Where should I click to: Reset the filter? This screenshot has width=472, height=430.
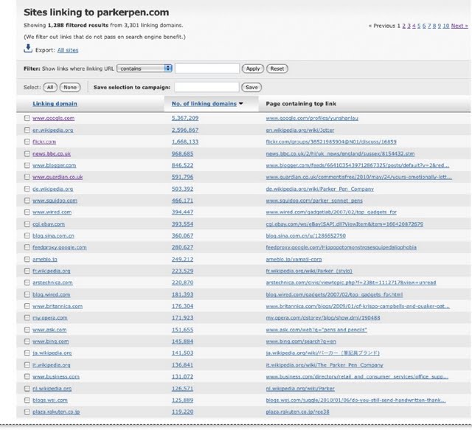click(x=277, y=69)
